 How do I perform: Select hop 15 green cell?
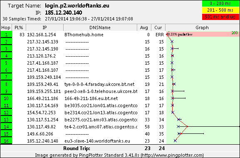tap(6, 134)
